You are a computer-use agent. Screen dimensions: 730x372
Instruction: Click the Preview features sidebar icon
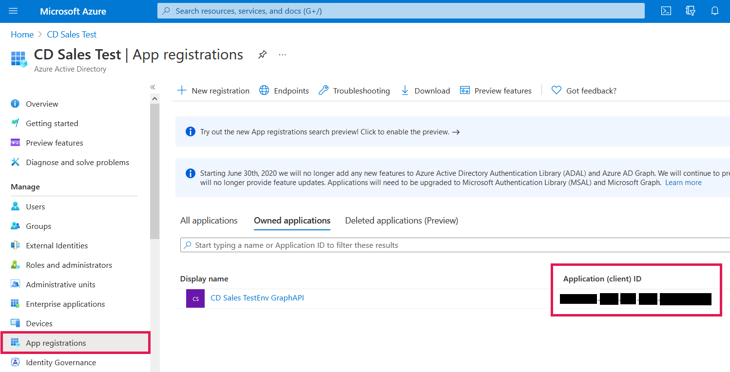pos(15,143)
